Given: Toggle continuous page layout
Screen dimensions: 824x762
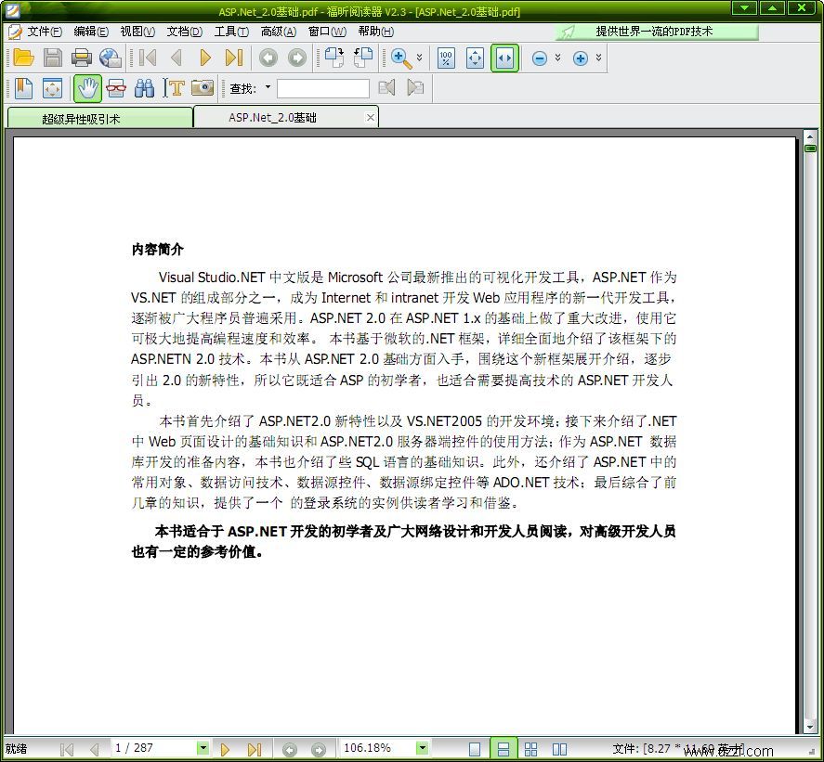Looking at the screenshot, I should (x=503, y=749).
